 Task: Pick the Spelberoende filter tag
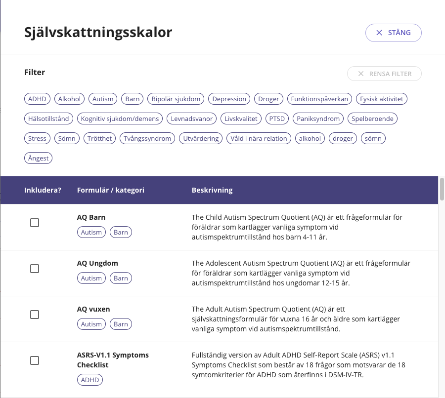[x=374, y=119]
